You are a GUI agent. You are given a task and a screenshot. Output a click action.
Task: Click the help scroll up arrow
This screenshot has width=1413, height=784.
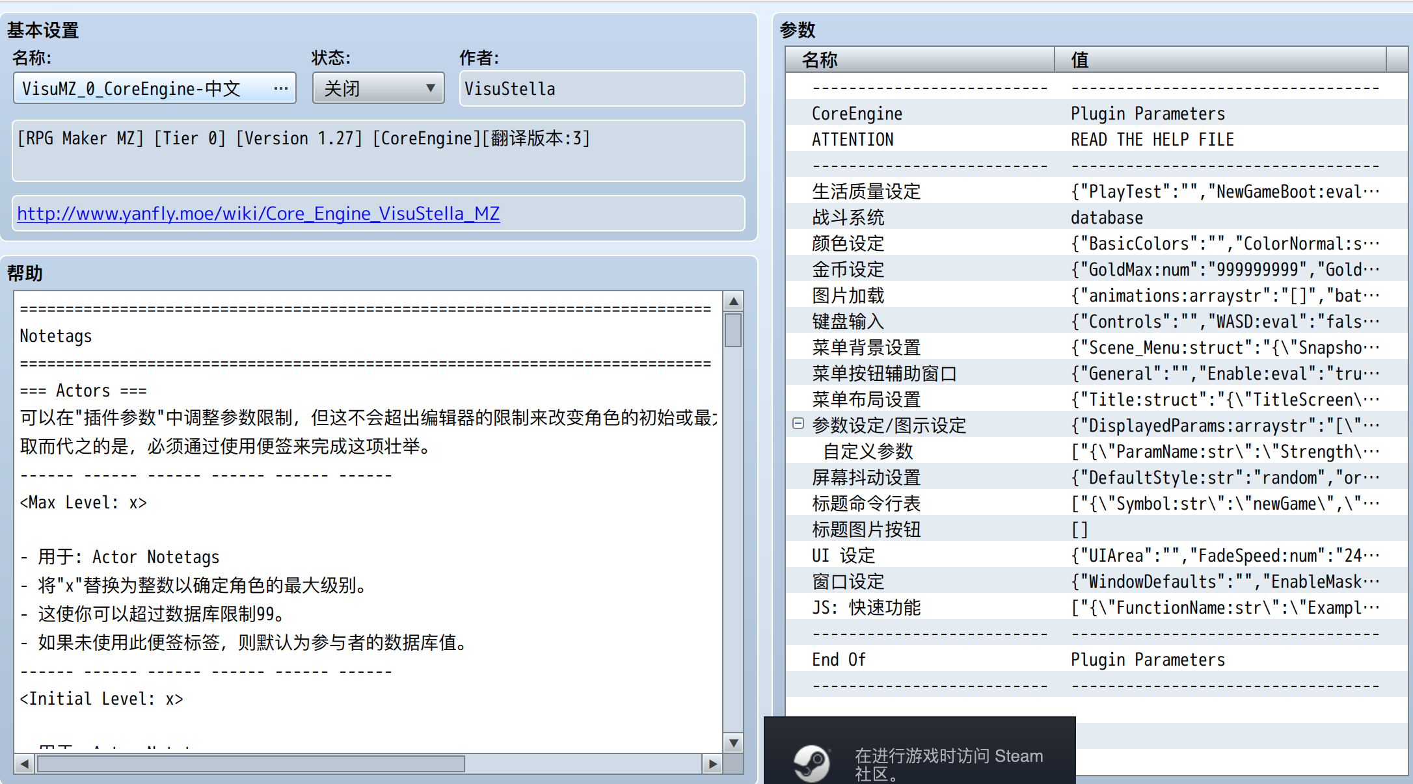coord(734,302)
